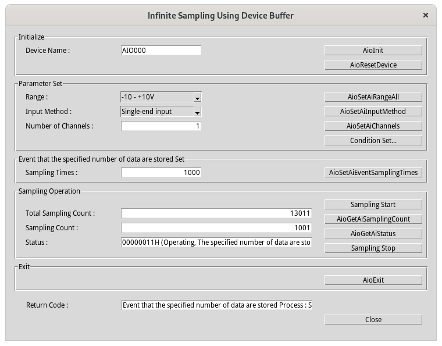Stop sampling with Sampling Stop
Screen dimensions: 442x346
point(373,248)
